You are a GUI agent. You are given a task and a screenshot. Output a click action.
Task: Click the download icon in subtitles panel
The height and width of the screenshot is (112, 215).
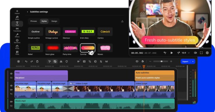tap(122, 21)
